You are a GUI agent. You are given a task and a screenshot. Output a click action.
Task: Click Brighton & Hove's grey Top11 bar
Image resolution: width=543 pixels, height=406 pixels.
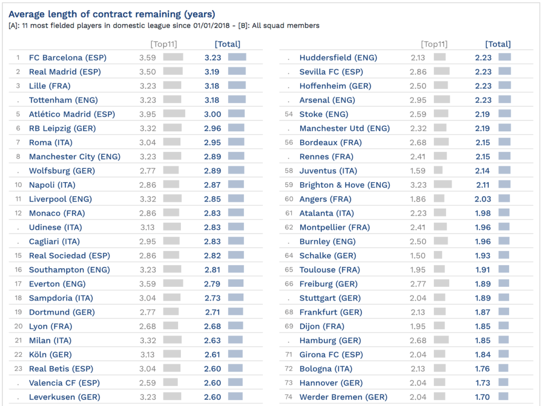point(443,184)
